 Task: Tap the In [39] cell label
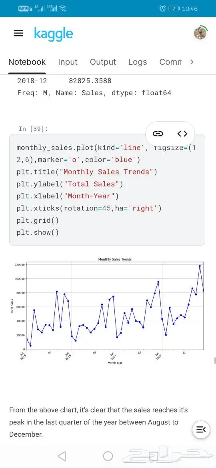click(33, 129)
